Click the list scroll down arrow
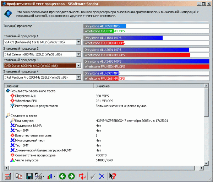 coord(206,163)
